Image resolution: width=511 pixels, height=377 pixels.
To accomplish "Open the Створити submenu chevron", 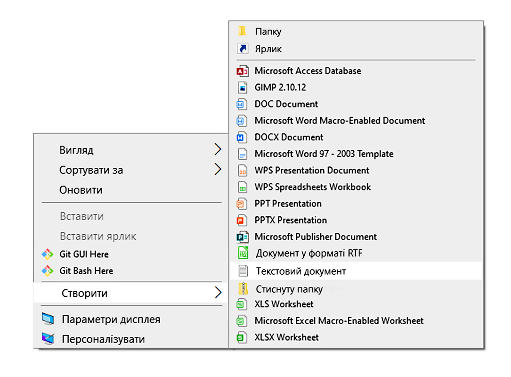I will tap(218, 293).
